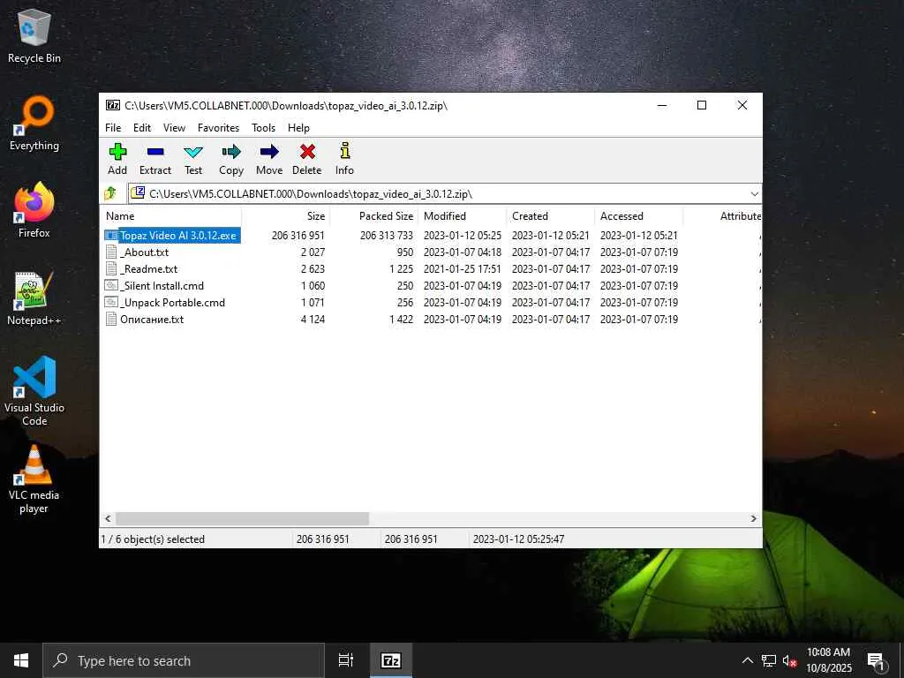Sort by Packed Size column header

coord(373,216)
